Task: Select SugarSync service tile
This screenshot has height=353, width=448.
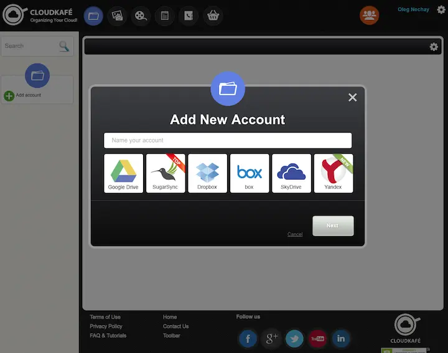Action: (x=166, y=173)
